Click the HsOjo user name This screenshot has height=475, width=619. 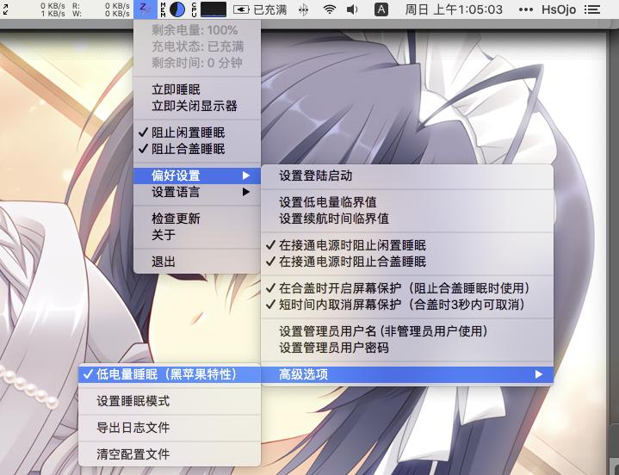pos(558,9)
